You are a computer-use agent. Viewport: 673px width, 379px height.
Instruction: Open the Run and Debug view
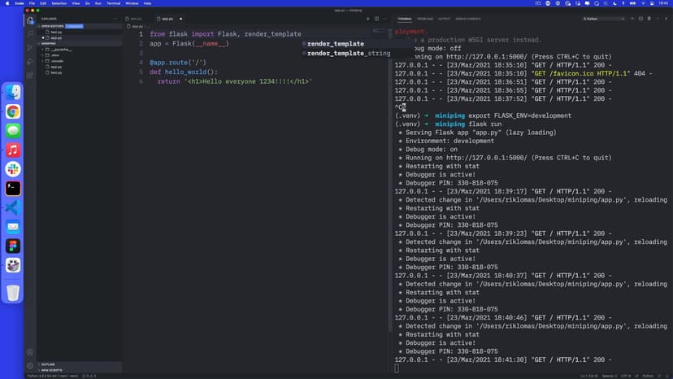point(30,61)
